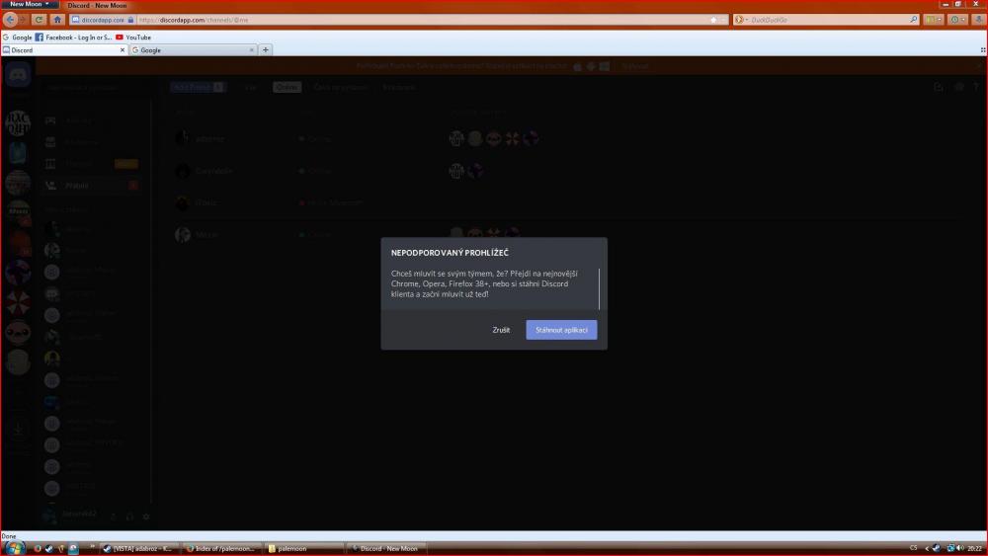Click the CS language indicator
The width and height of the screenshot is (988, 556).
click(913, 548)
